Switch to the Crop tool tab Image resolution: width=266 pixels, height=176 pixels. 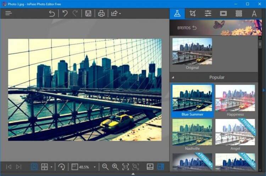coord(193,13)
